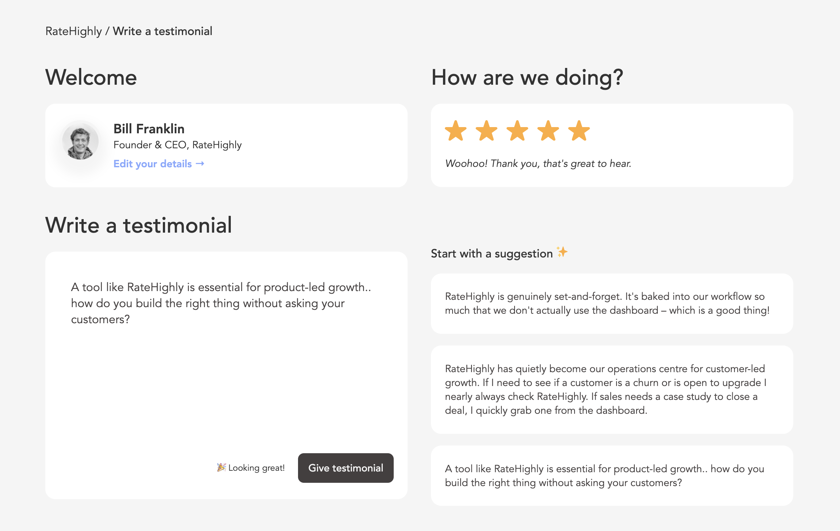Viewport: 840px width, 531px height.
Task: Click the arrow on Edit your details
Action: coord(200,164)
